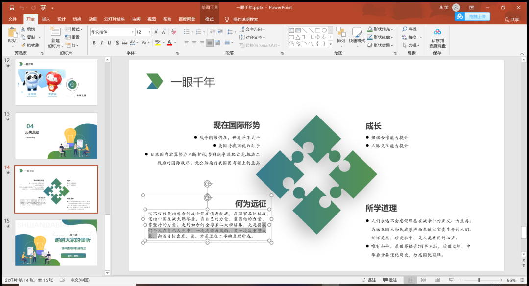Select slide 13 thumbnail in the panel
The width and height of the screenshot is (529, 286).
click(56, 136)
